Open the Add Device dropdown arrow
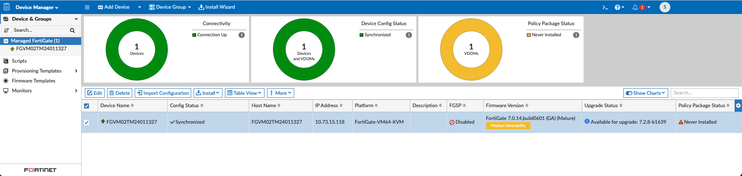The width and height of the screenshot is (742, 176). 140,7
